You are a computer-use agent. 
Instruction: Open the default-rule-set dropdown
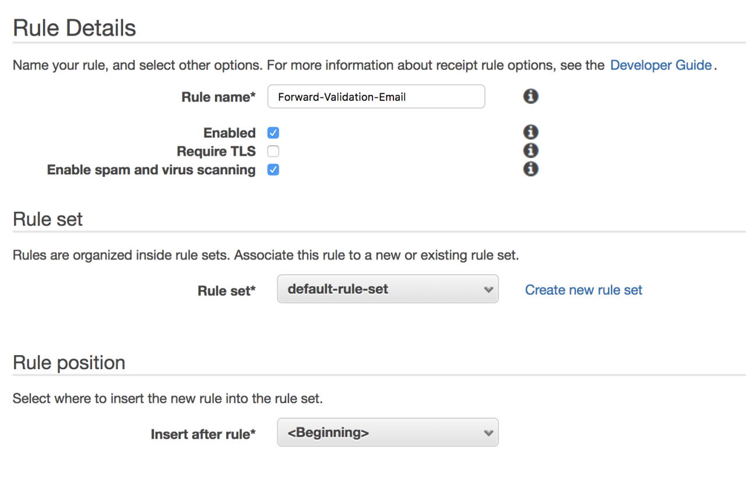pyautogui.click(x=388, y=289)
